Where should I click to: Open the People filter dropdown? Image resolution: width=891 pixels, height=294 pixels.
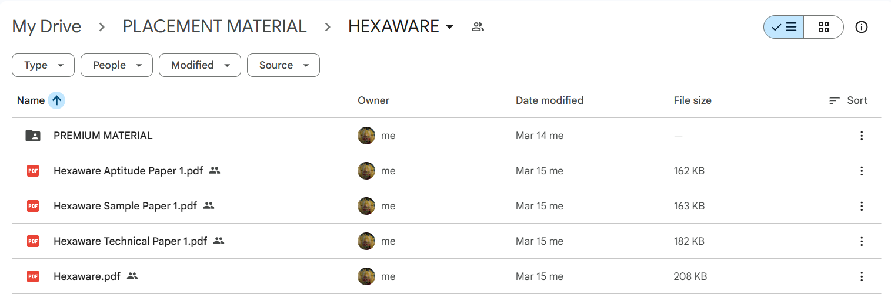tap(116, 65)
